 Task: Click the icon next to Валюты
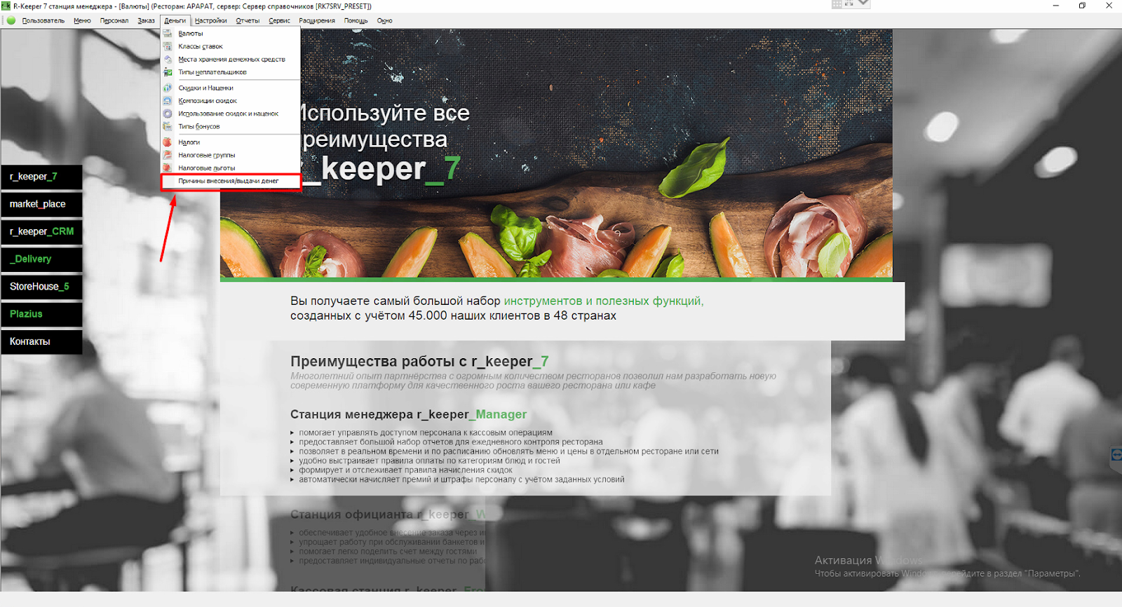tap(168, 34)
